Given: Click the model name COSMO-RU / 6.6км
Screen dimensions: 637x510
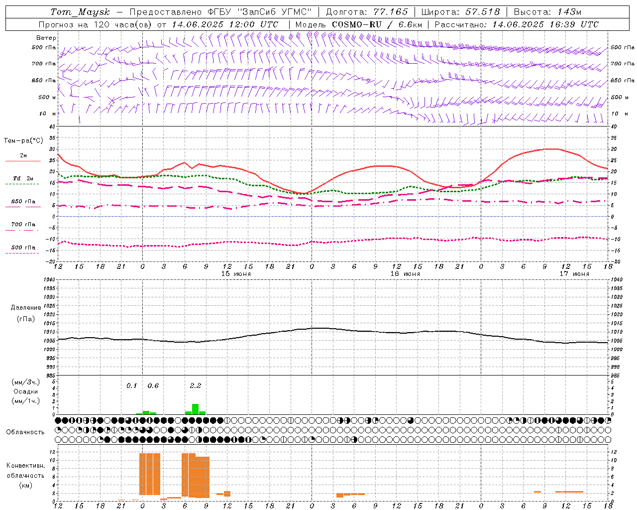Looking at the screenshot, I should pyautogui.click(x=377, y=24).
